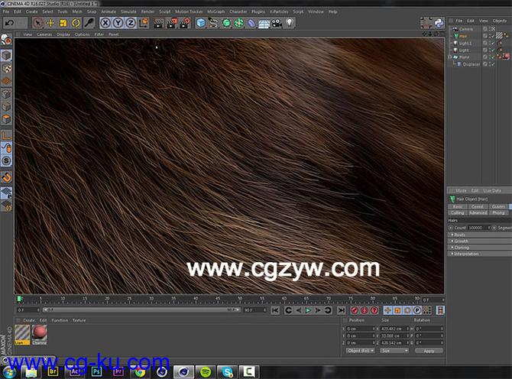The image size is (512, 379).
Task: Select the red sphere material thumbnail
Action: point(39,333)
